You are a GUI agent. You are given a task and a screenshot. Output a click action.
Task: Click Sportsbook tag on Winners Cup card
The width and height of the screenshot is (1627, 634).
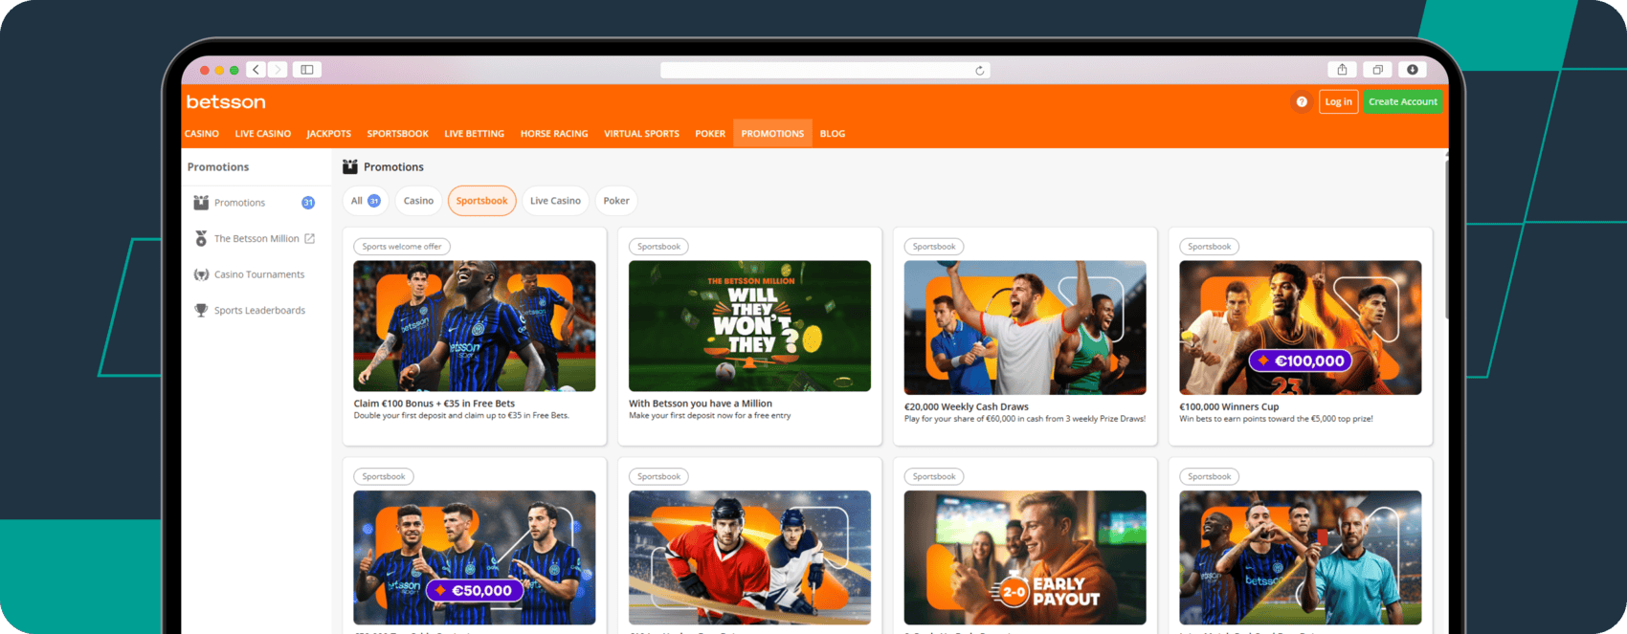(1210, 247)
